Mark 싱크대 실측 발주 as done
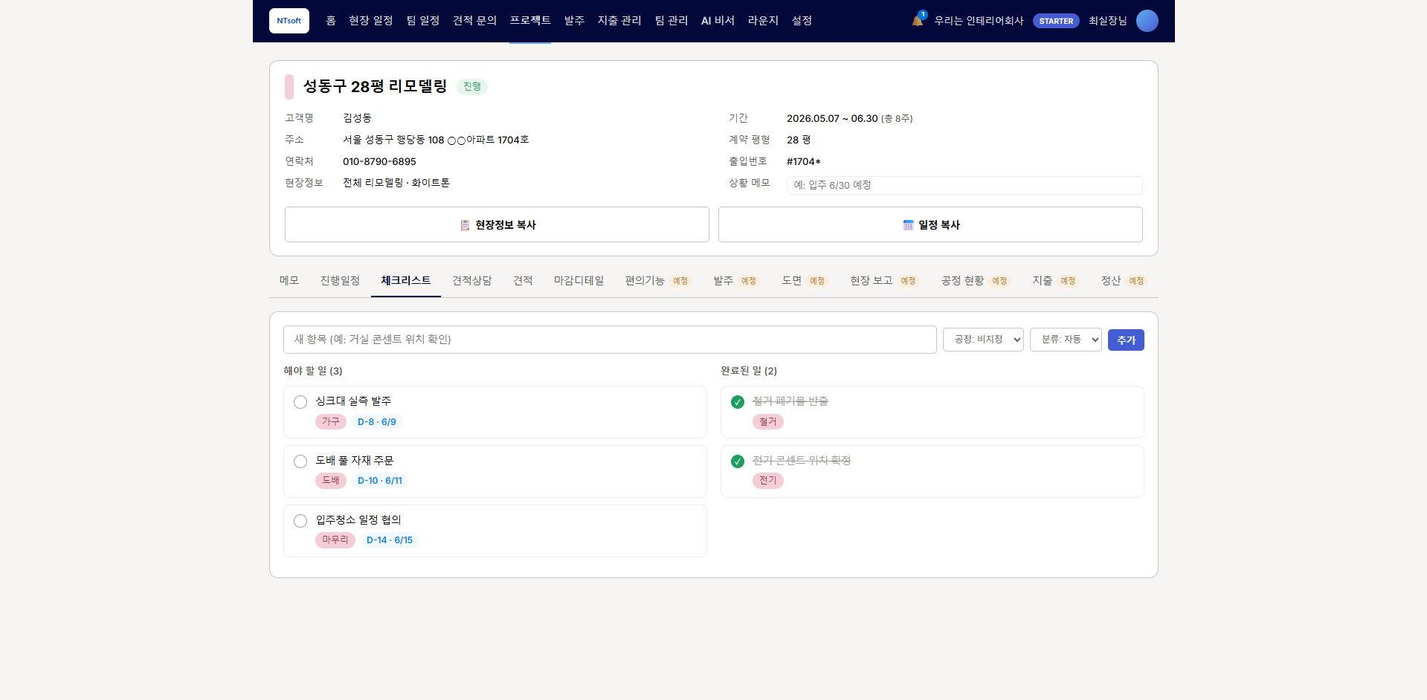Screen dimensions: 1427x700 pyautogui.click(x=300, y=402)
